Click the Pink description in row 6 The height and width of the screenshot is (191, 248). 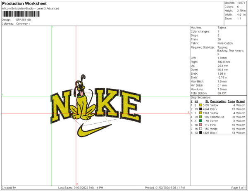pyautogui.click(x=213, y=125)
